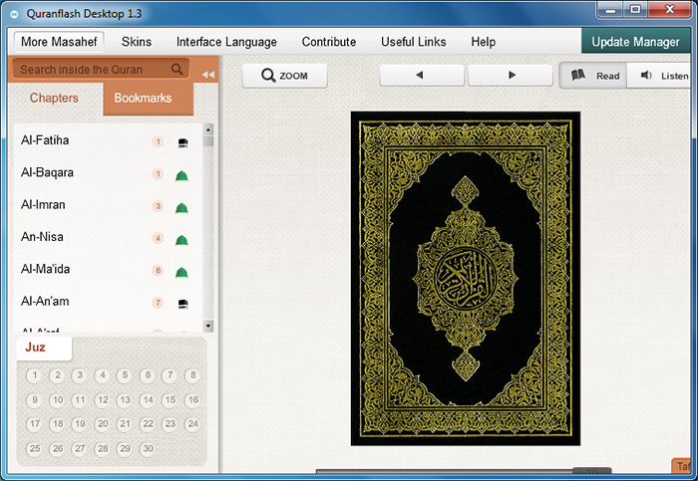
Task: Jump to Juz 8
Action: tap(192, 375)
